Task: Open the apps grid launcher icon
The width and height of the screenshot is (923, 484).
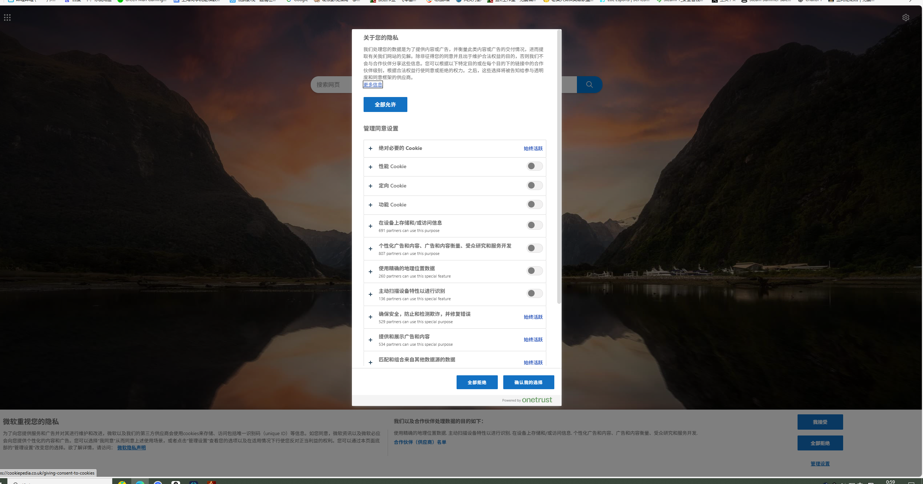Action: [x=7, y=18]
